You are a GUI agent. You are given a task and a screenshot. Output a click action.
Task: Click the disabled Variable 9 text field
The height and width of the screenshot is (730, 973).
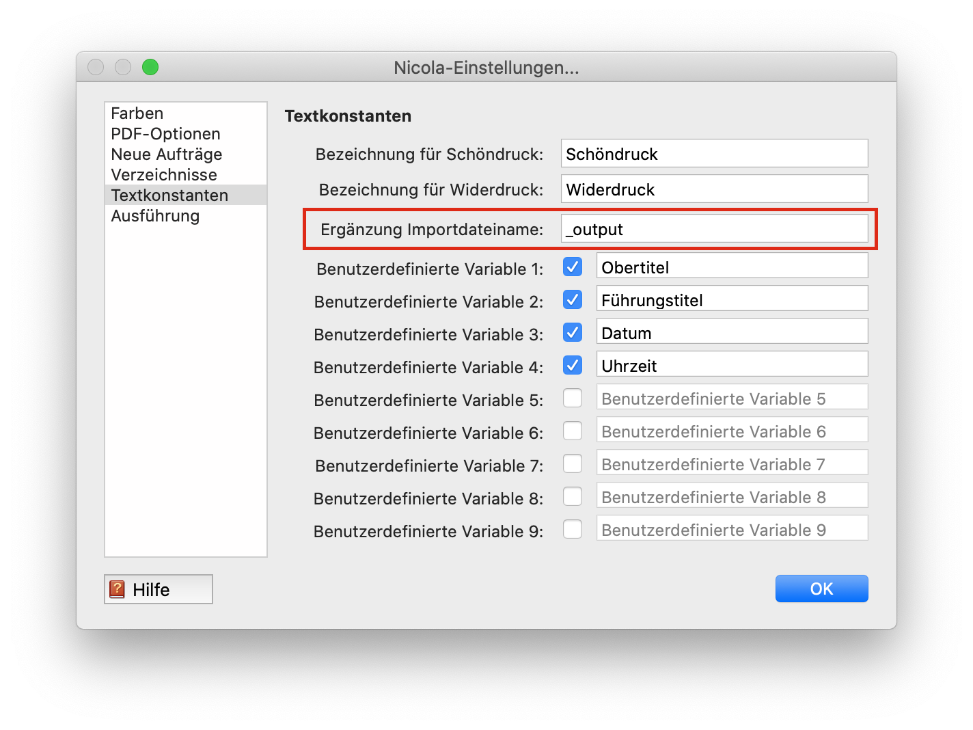[732, 528]
